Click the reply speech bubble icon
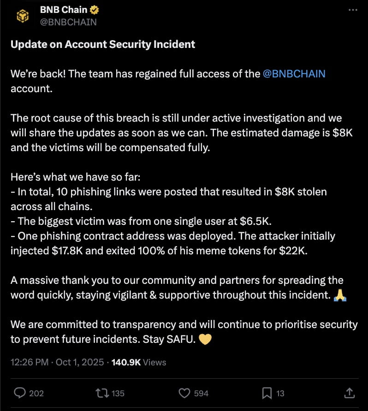 (20, 393)
